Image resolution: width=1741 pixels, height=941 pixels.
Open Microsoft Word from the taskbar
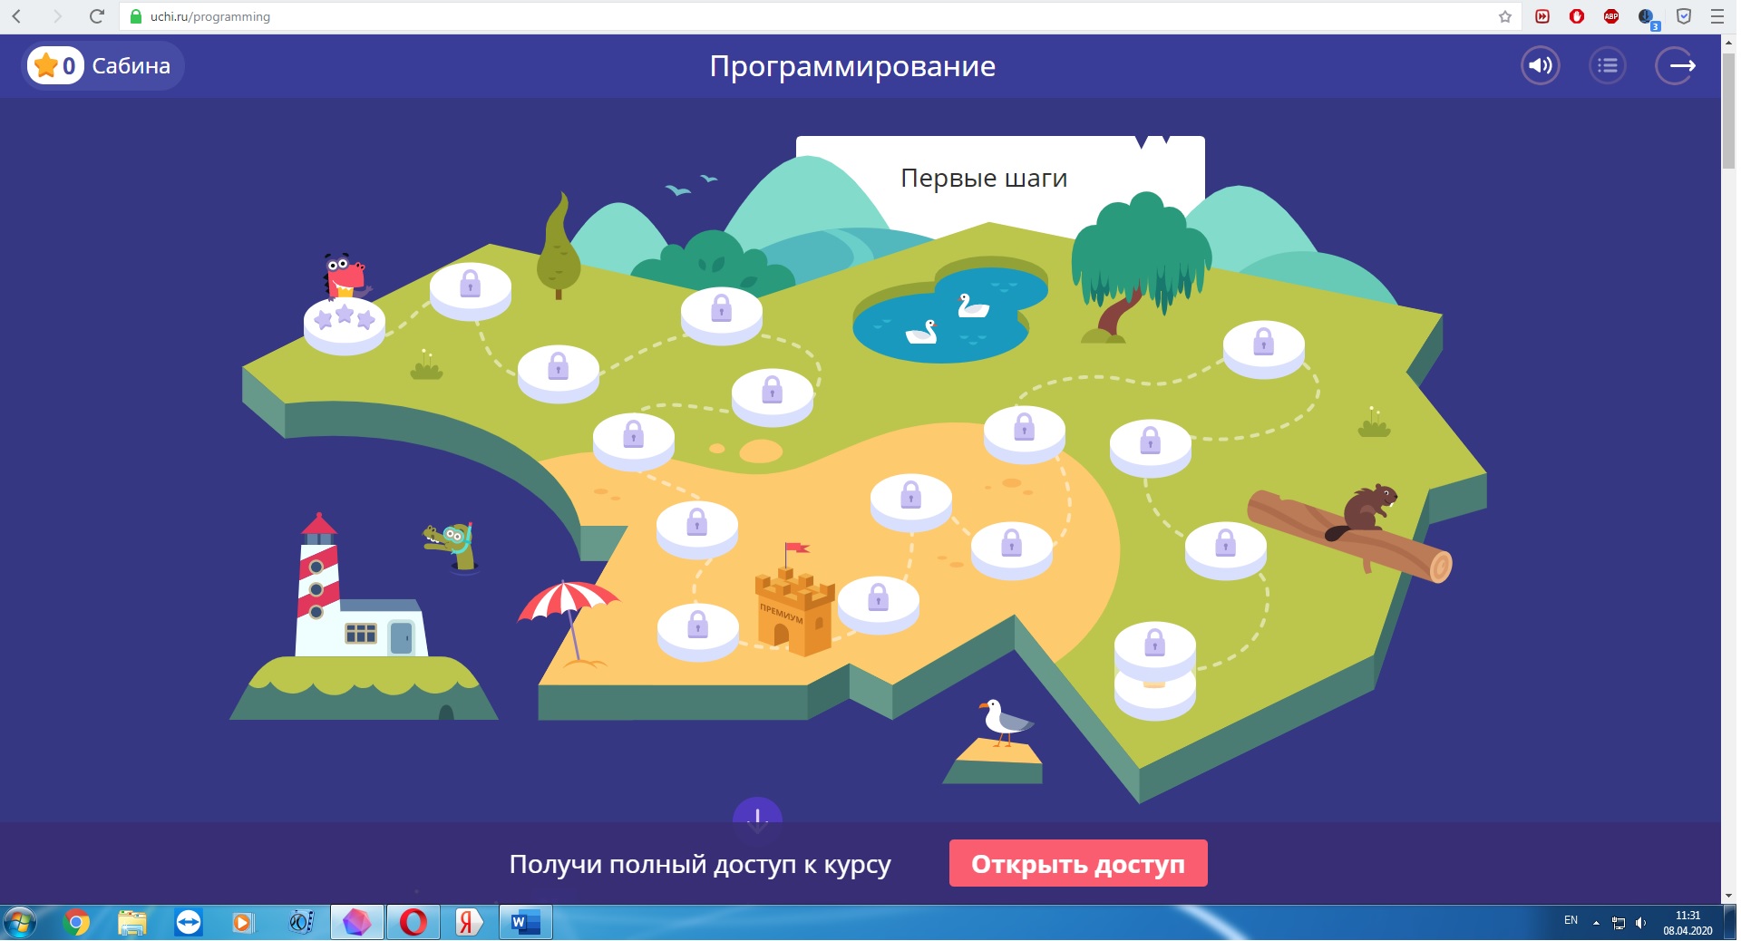click(525, 923)
